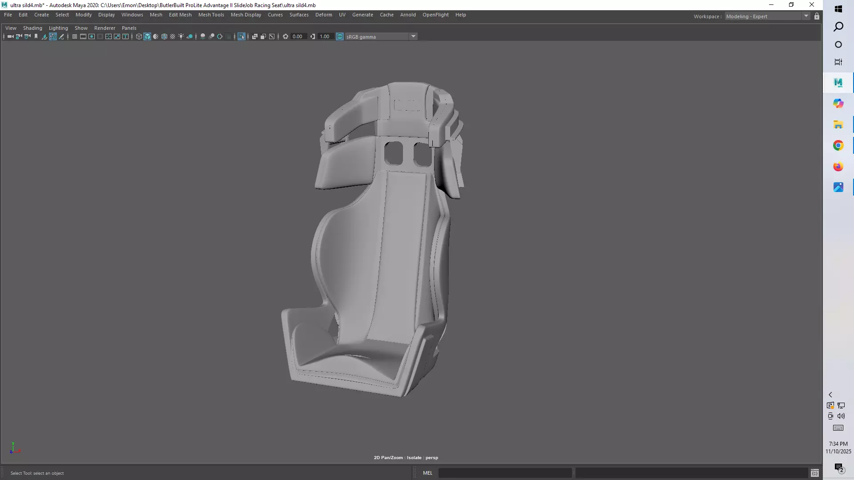This screenshot has width=854, height=480.
Task: Open the Edit Mesh menu
Action: (x=180, y=15)
